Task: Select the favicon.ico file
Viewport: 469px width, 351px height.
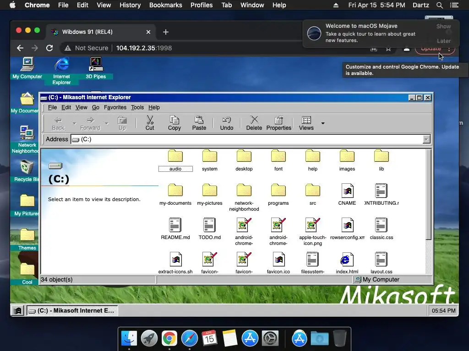Action: (x=278, y=263)
